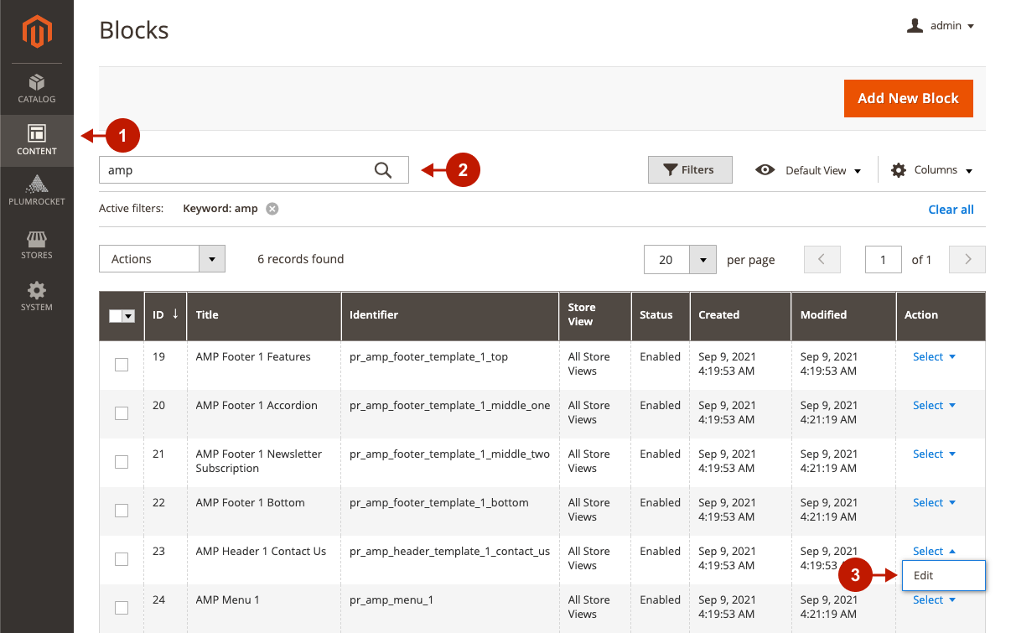The image size is (1011, 633).
Task: Check the AMP Menu 1 row
Action: 122,608
